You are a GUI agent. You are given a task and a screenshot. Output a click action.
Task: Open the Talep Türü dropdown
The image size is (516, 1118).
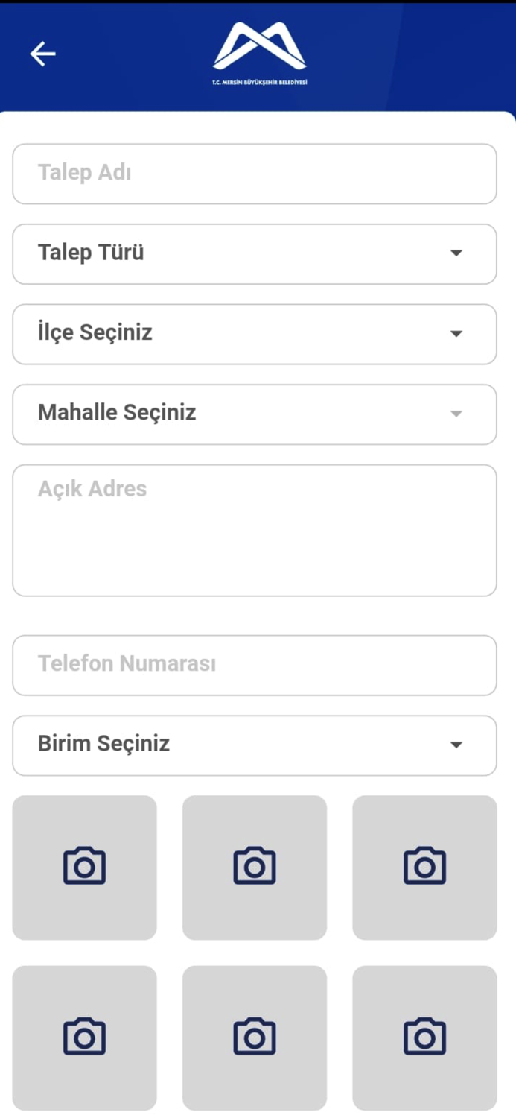tap(253, 253)
